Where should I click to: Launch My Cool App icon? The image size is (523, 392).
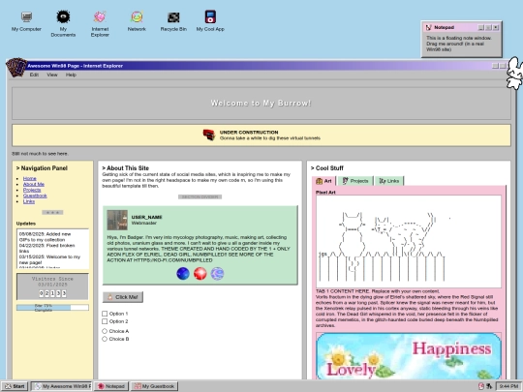pos(210,21)
